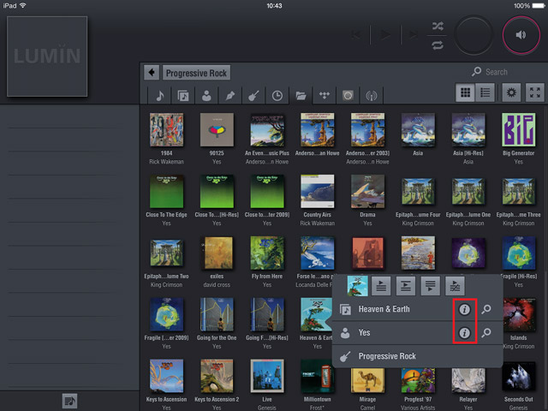
Task: Show info for Heaven & Earth album
Action: [x=464, y=309]
